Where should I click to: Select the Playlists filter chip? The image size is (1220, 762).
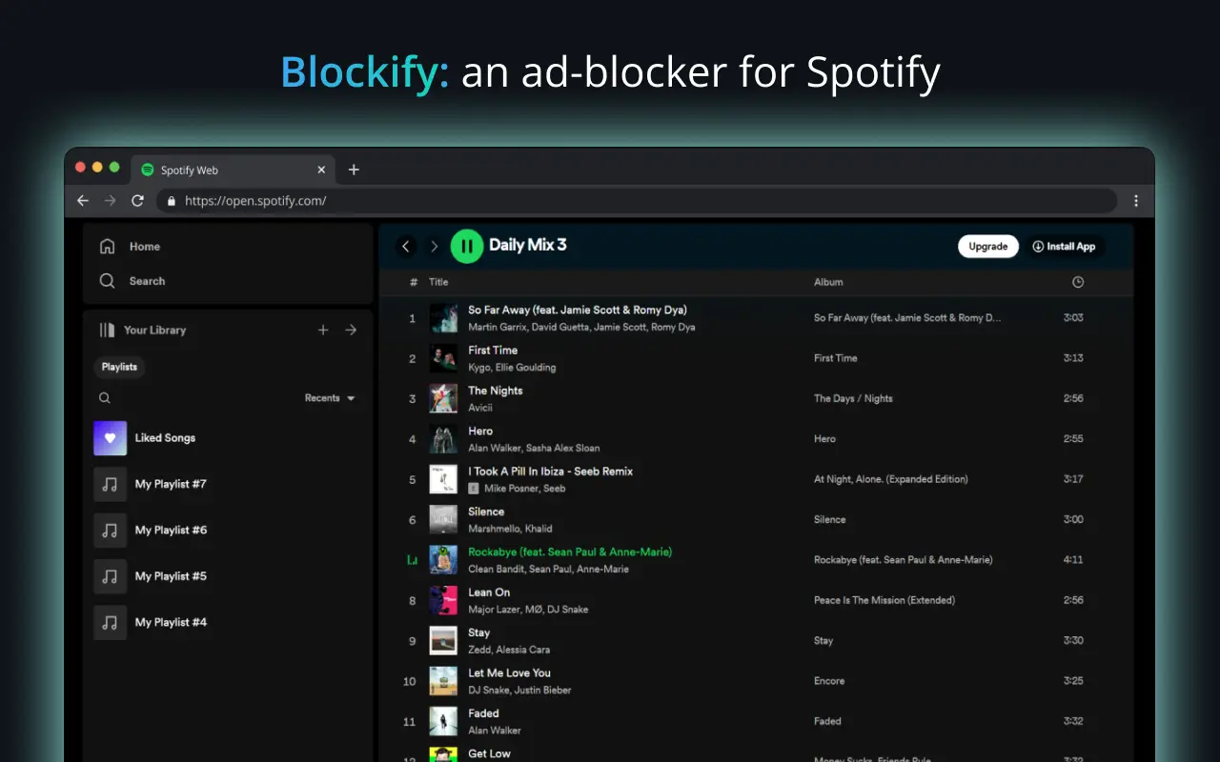[119, 367]
